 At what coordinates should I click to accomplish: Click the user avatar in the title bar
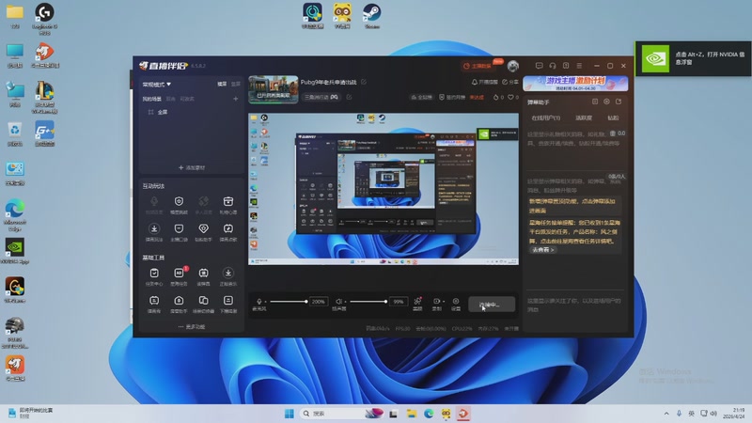pos(513,66)
